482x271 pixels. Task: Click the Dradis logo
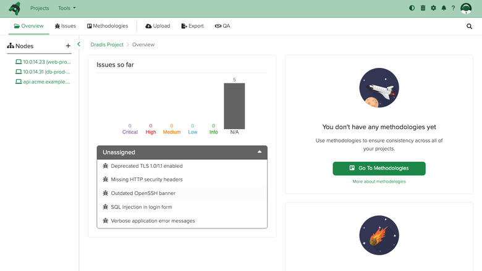tap(15, 8)
